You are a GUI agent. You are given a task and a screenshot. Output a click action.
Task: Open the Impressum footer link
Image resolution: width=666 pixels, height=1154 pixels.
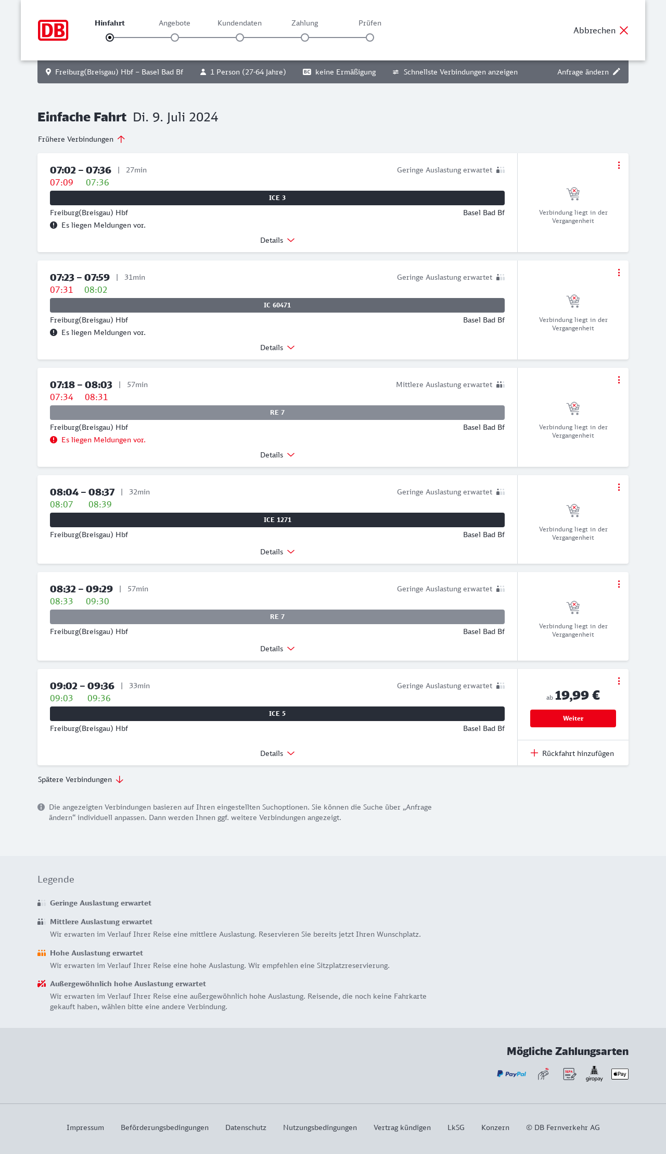pos(85,1127)
